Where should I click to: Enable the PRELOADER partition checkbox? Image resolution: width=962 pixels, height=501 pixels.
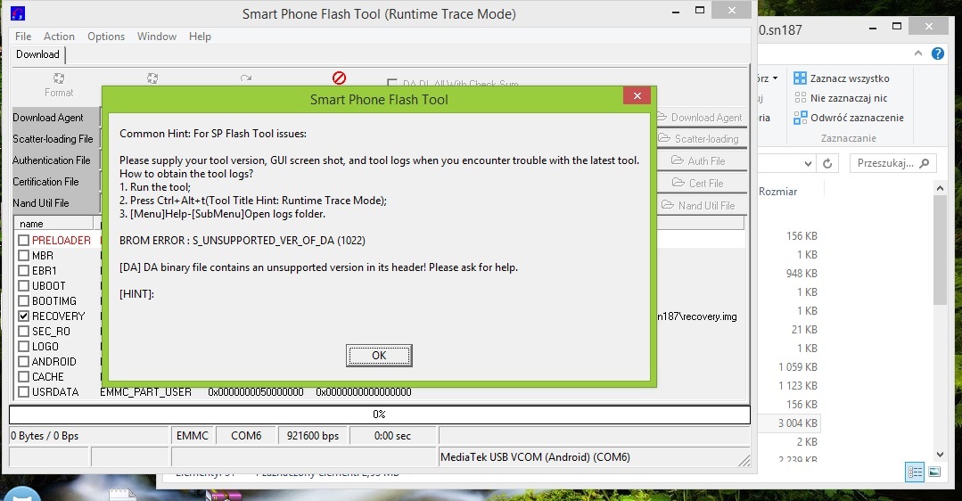pyautogui.click(x=24, y=241)
